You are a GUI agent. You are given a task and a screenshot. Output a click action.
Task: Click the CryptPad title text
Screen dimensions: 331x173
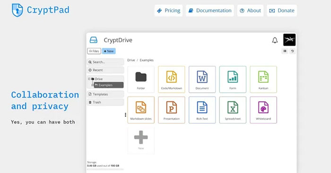click(48, 10)
